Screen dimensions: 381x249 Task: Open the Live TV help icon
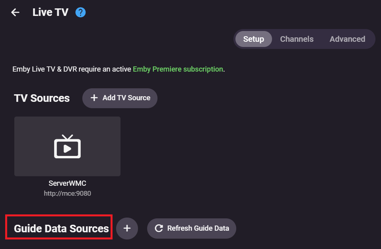(81, 12)
